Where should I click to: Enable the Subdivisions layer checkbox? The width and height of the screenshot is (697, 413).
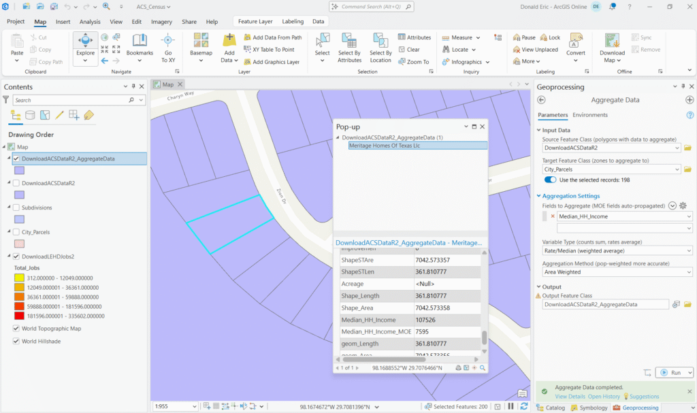click(17, 208)
